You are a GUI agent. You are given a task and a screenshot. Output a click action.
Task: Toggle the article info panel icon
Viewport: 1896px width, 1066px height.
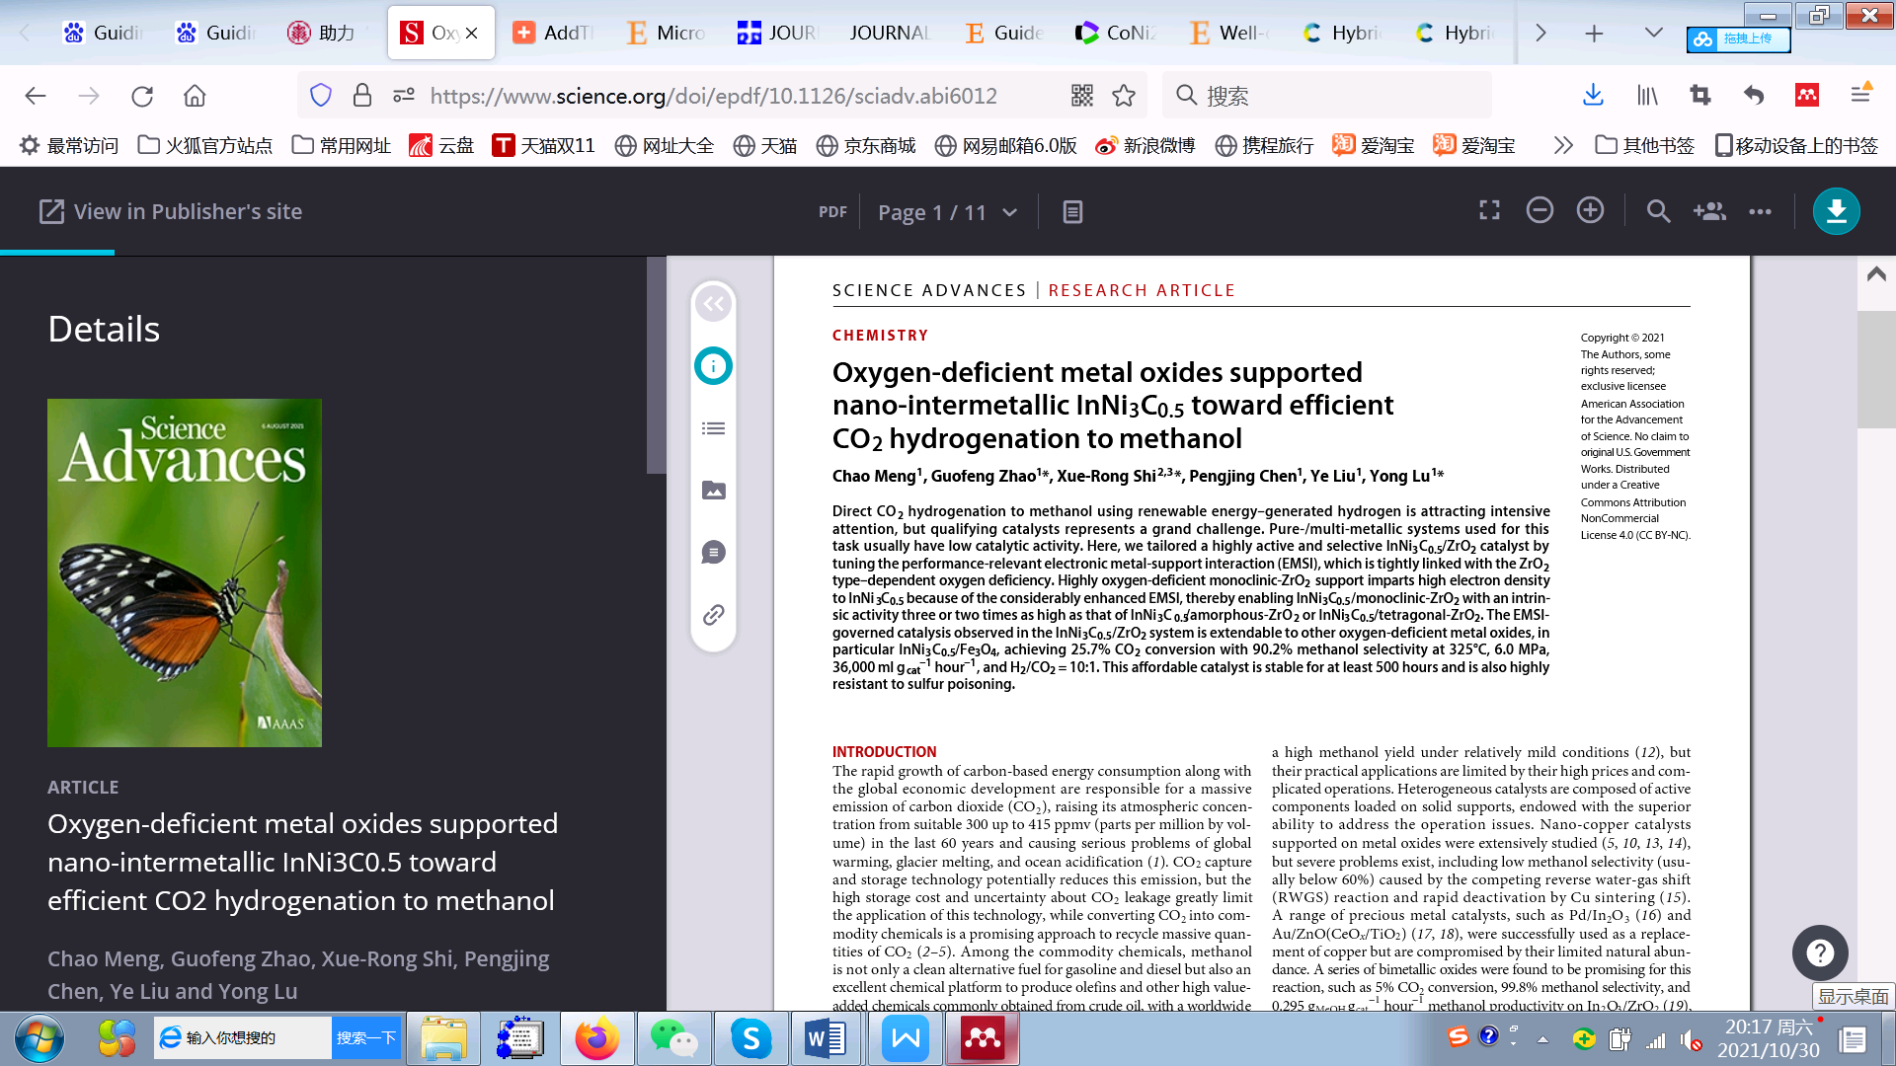pyautogui.click(x=713, y=366)
